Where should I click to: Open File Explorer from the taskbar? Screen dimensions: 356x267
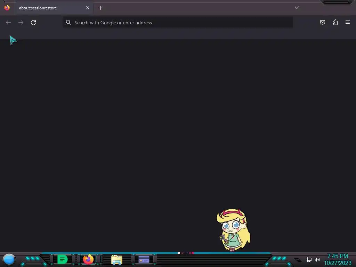117,260
